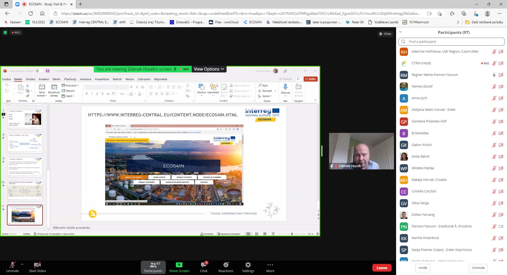Screen dimensions: 507x275
Task: Switch to the Vložení ribbon tab
Action: pyautogui.click(x=30, y=79)
